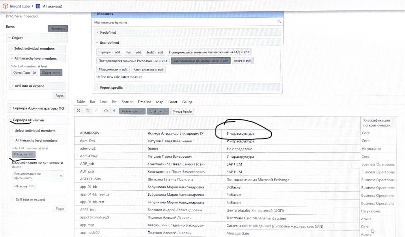
Task: Click the AGEXCH-SRV row cell
Action: (108, 179)
